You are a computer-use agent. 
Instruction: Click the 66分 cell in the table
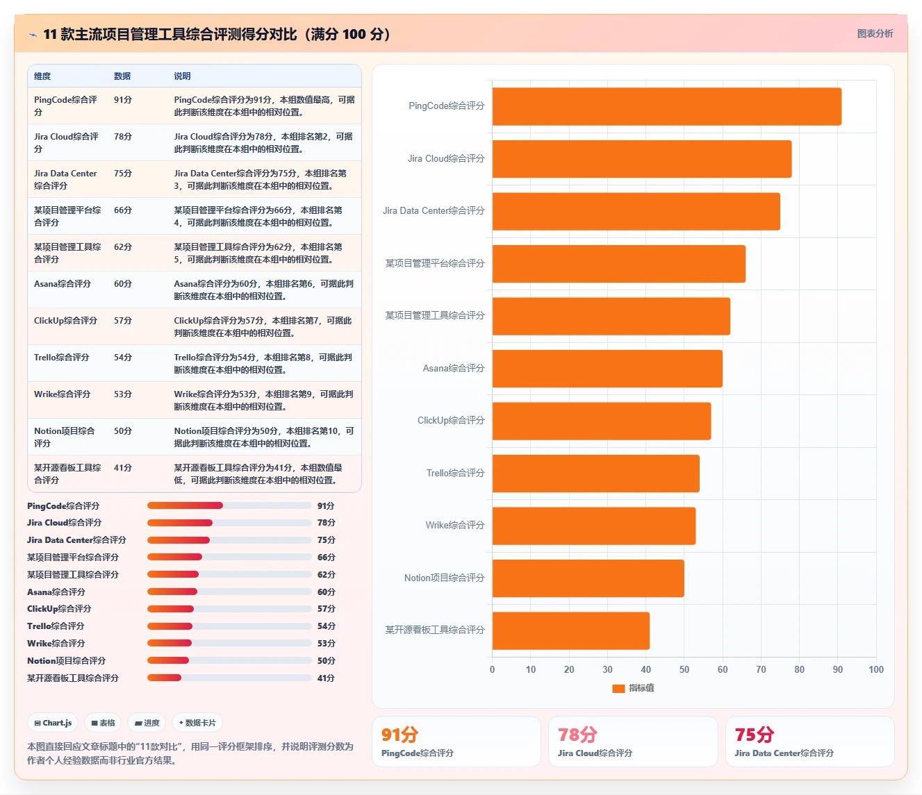point(123,210)
